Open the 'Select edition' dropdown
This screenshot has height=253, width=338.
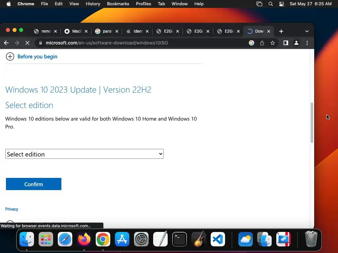coord(84,154)
